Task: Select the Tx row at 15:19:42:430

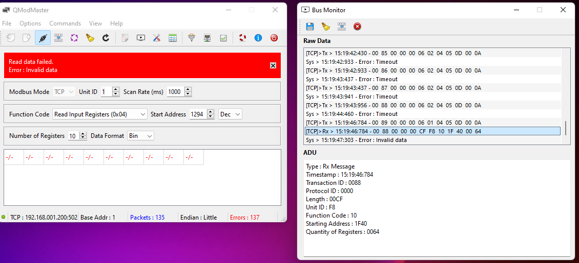Action: [x=433, y=53]
